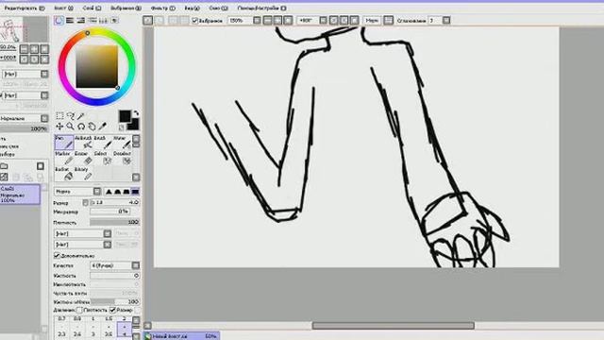604x340 pixels.
Task: Select the Airbrush tool
Action: tap(84, 143)
